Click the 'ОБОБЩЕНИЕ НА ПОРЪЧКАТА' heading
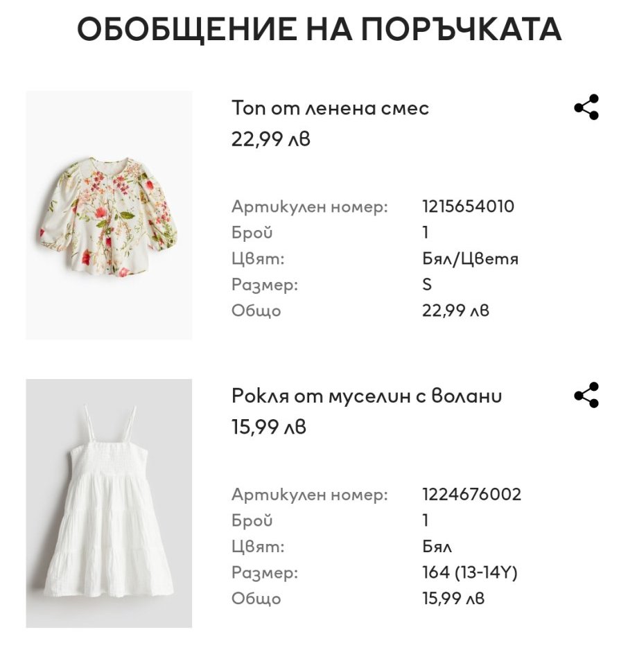The width and height of the screenshot is (637, 652). click(318, 29)
